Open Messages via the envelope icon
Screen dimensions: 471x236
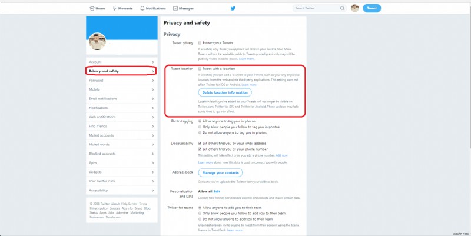tap(175, 9)
